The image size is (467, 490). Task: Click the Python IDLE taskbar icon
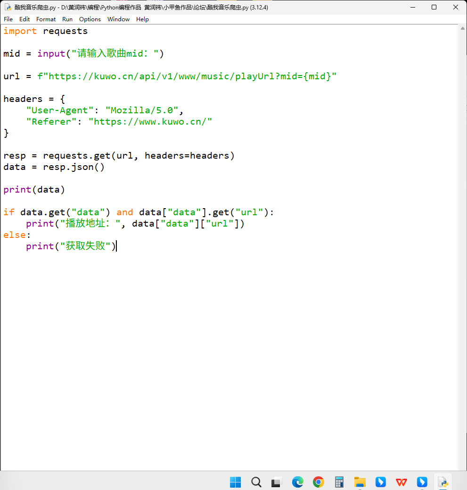coord(442,482)
